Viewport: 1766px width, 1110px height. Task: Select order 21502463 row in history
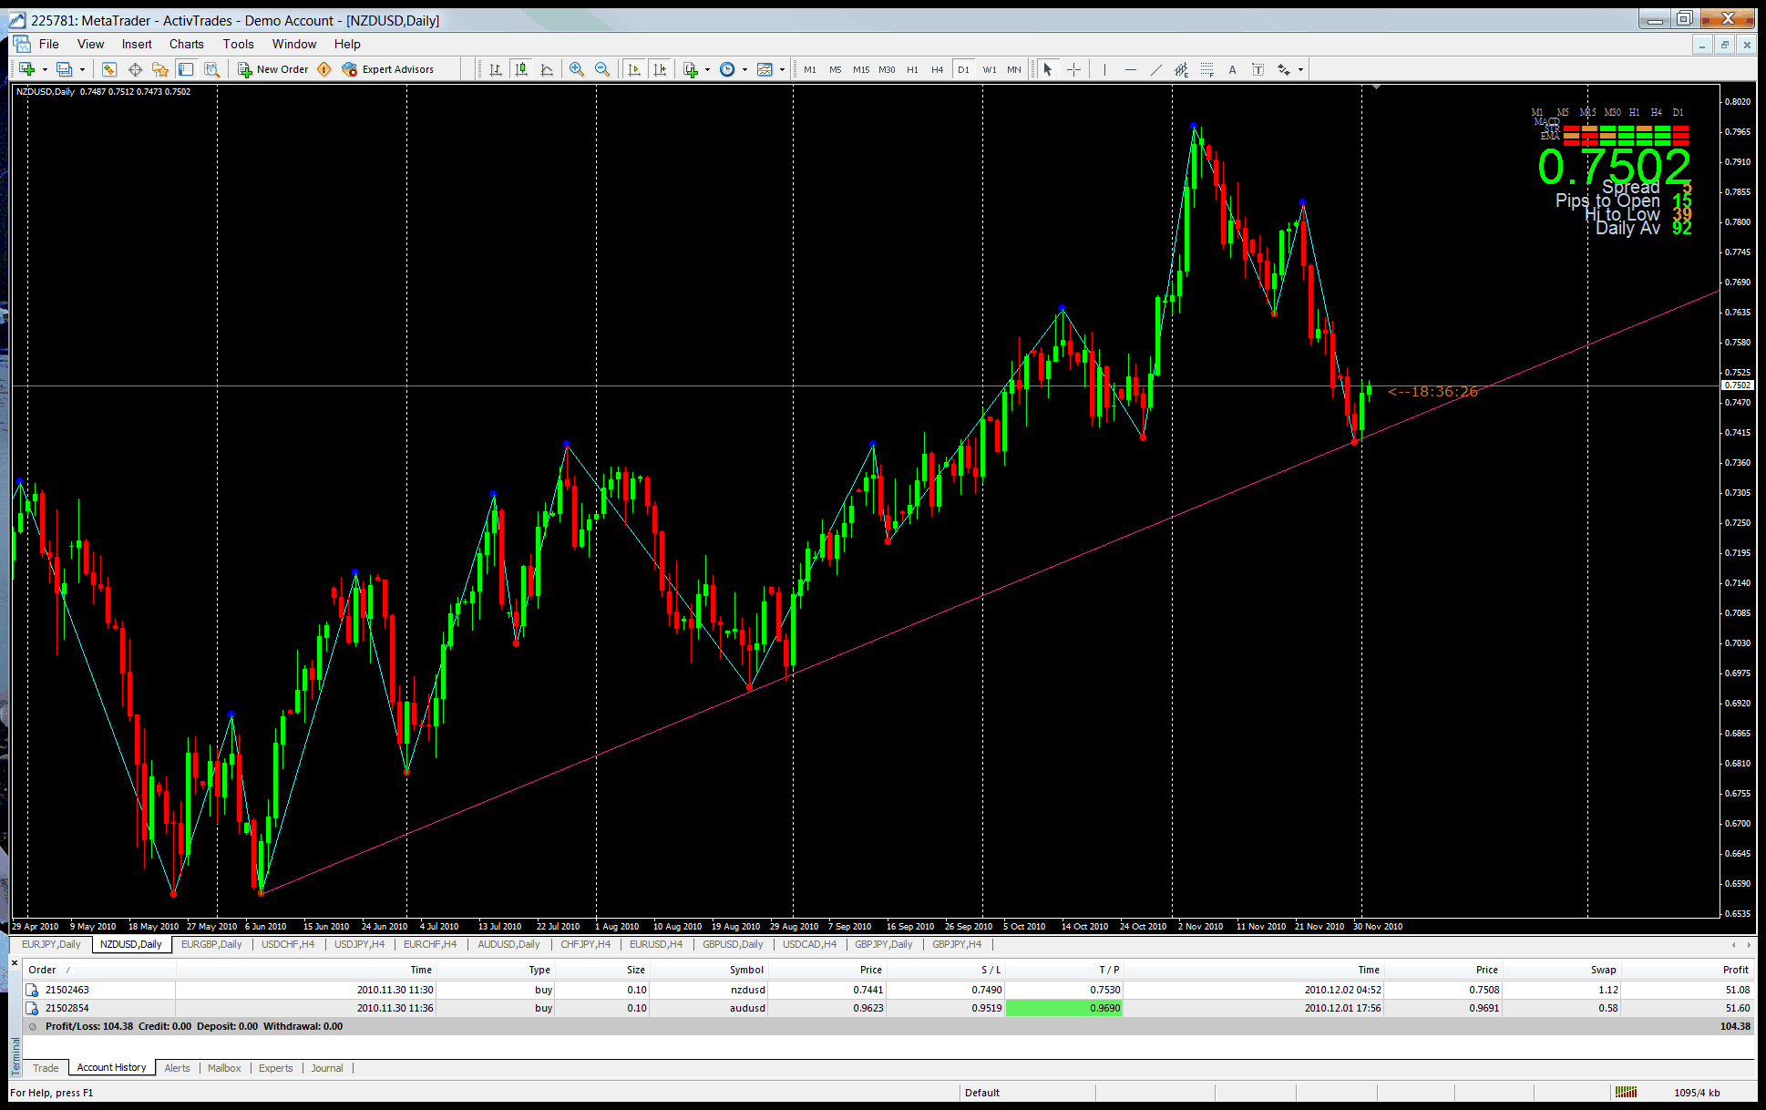pos(67,990)
